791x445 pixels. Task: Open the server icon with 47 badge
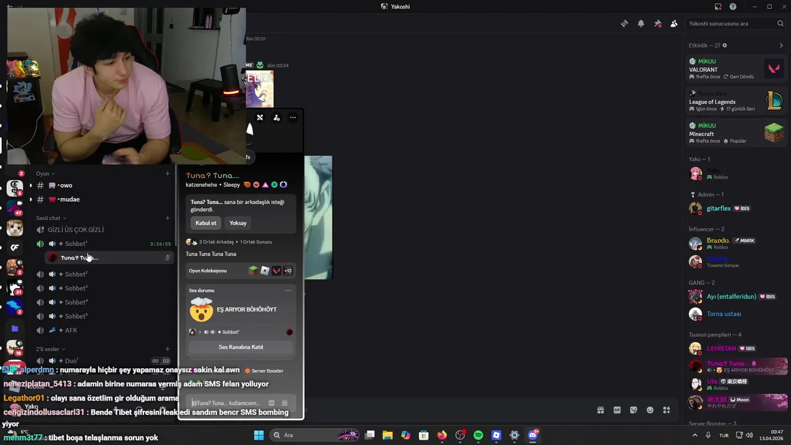coord(15,208)
